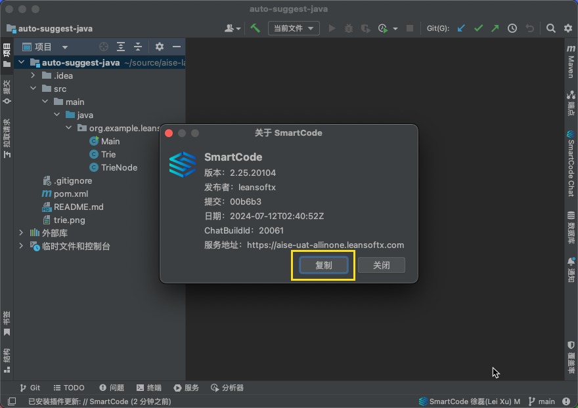The image size is (578, 408).
Task: Open the 结构 structure side tab
Action: (x=7, y=361)
